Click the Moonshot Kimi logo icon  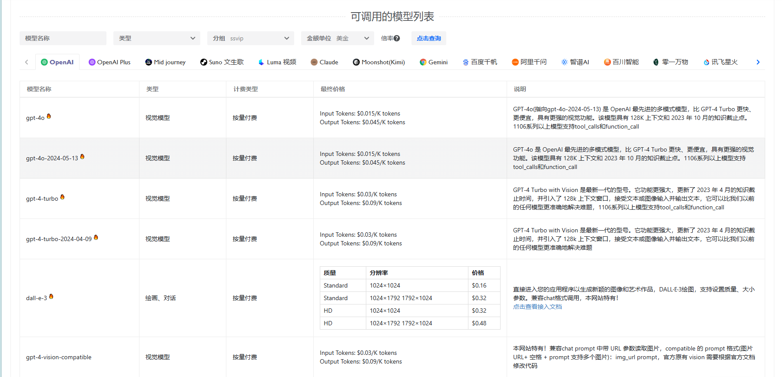[x=356, y=62]
